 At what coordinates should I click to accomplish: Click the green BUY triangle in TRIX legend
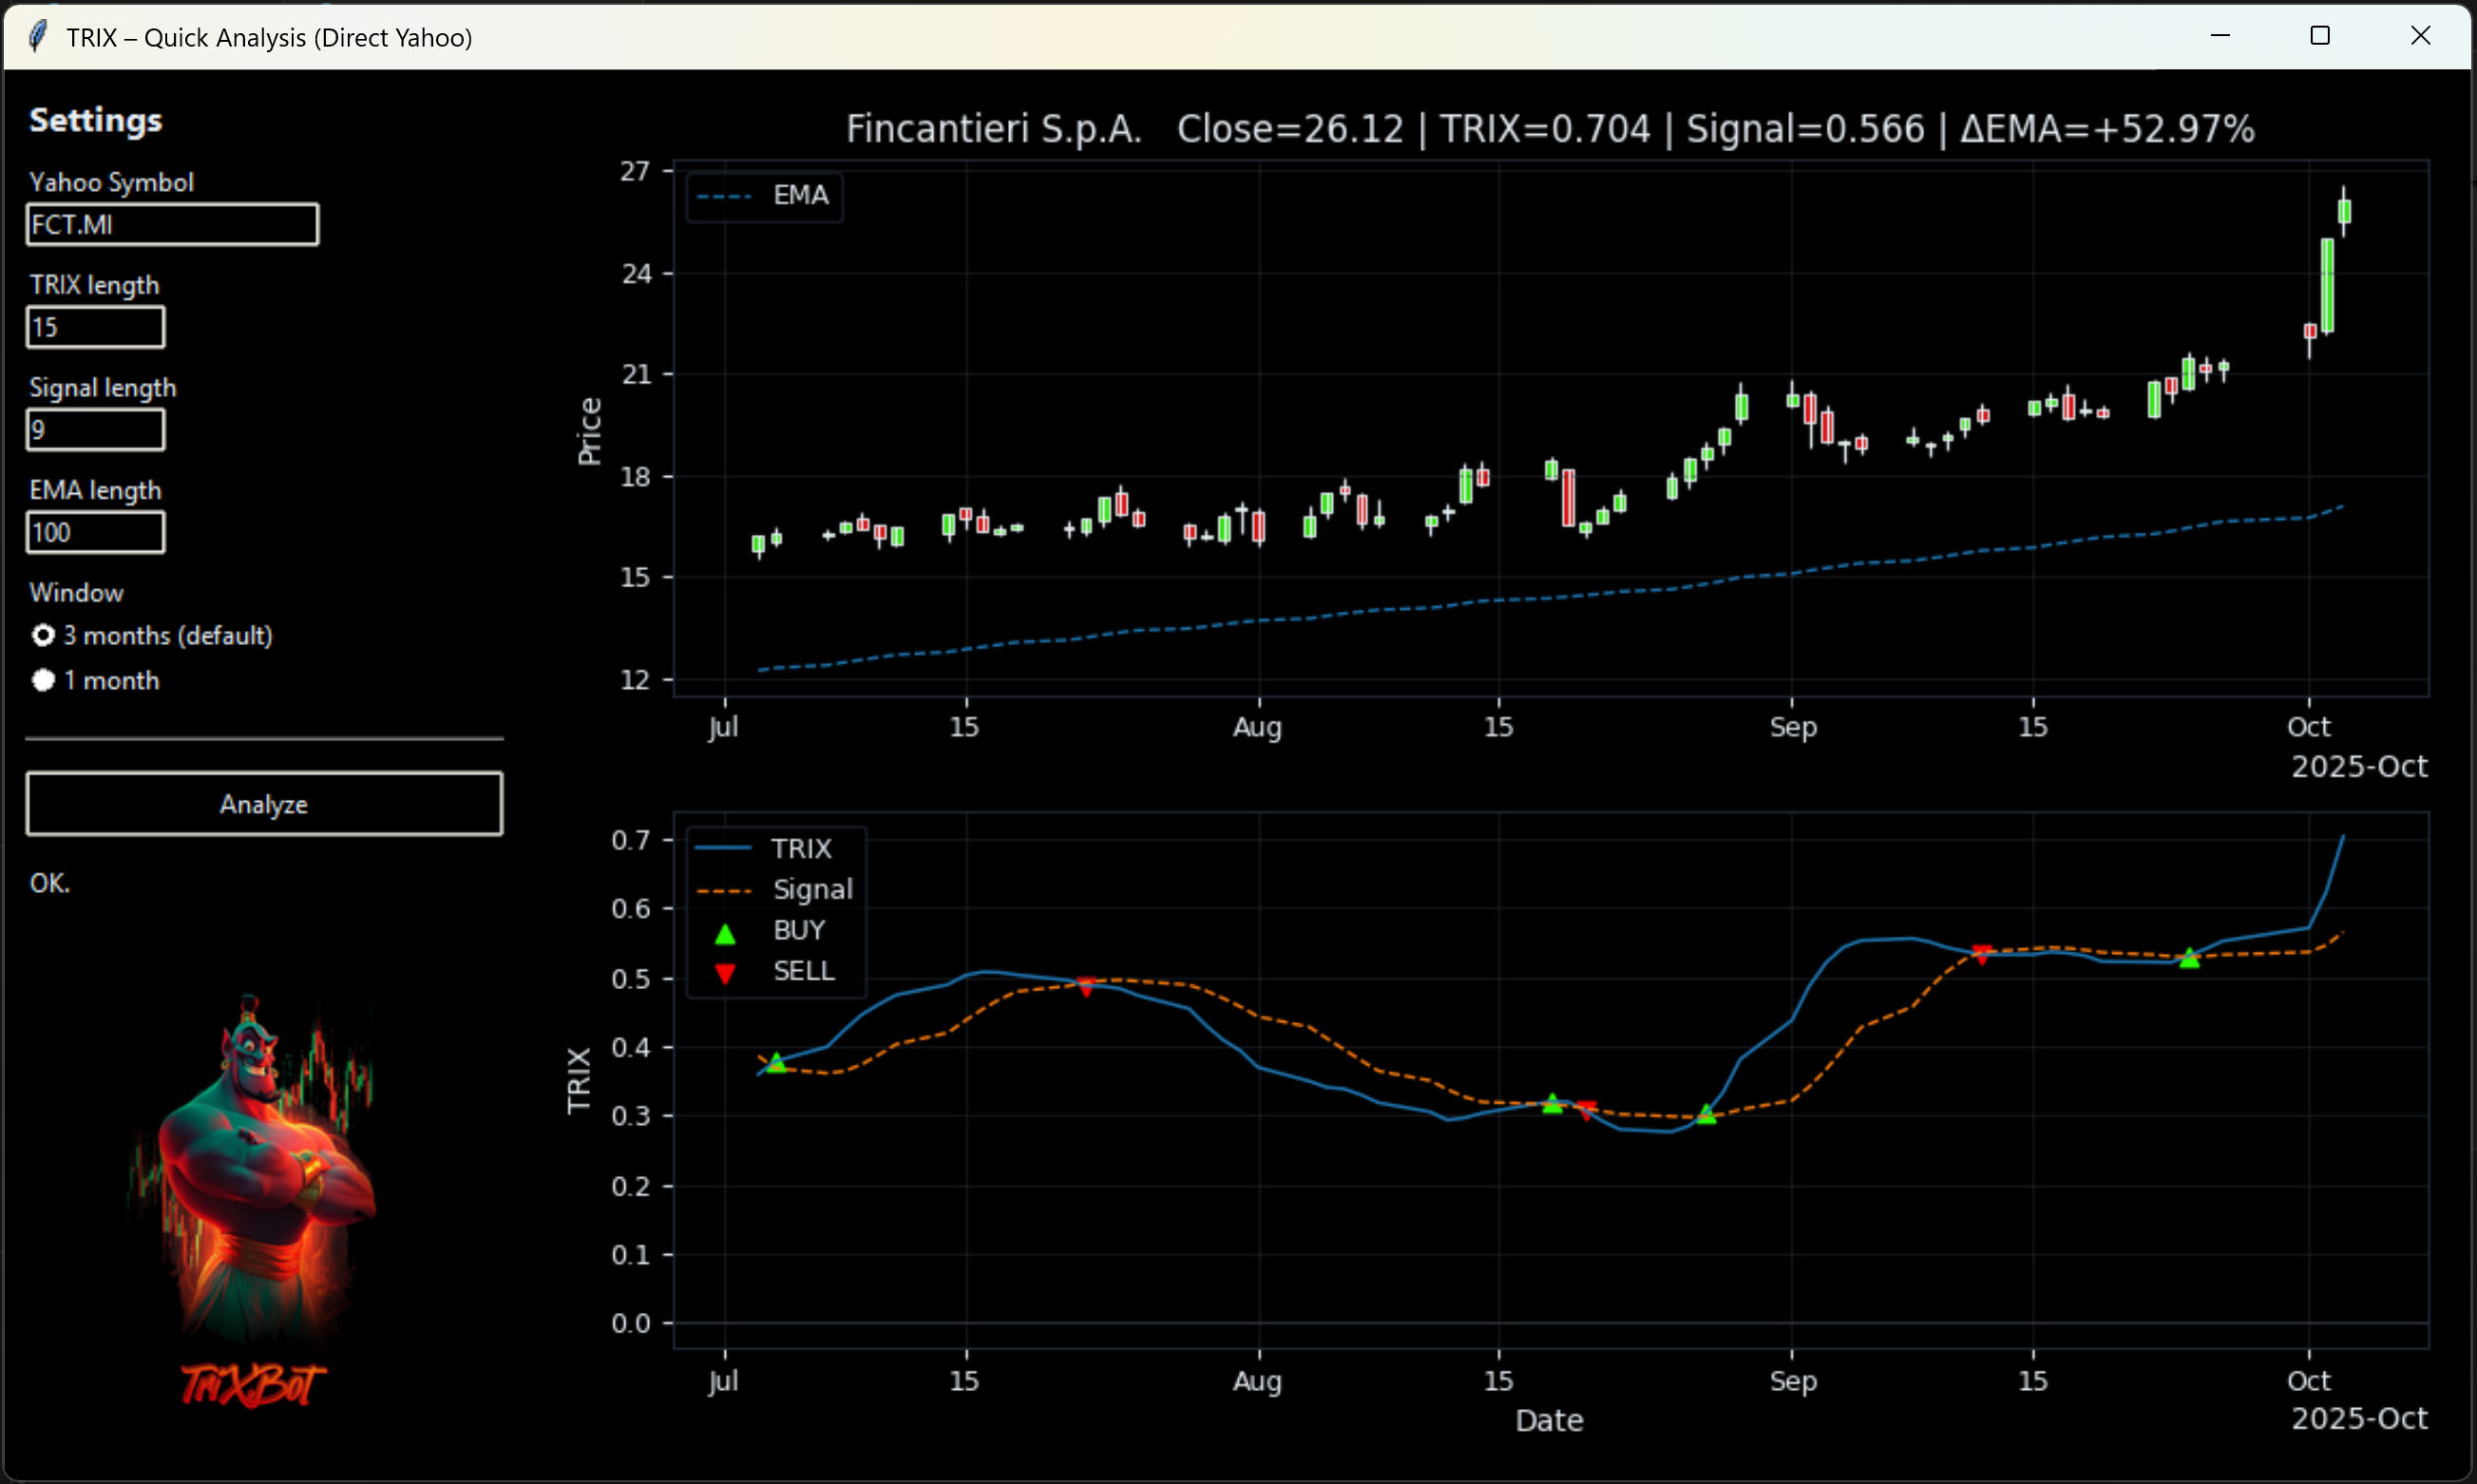coord(725,933)
